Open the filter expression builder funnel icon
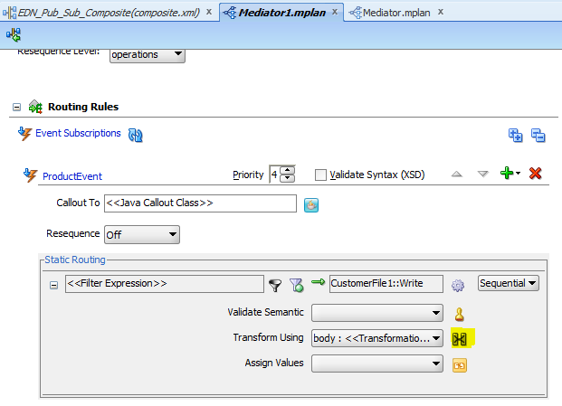This screenshot has width=562, height=406. click(x=275, y=286)
